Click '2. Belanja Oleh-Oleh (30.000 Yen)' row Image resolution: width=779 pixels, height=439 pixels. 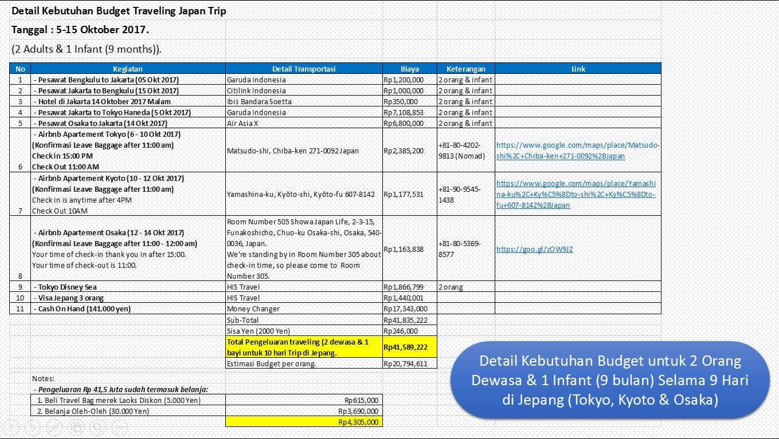[206, 411]
